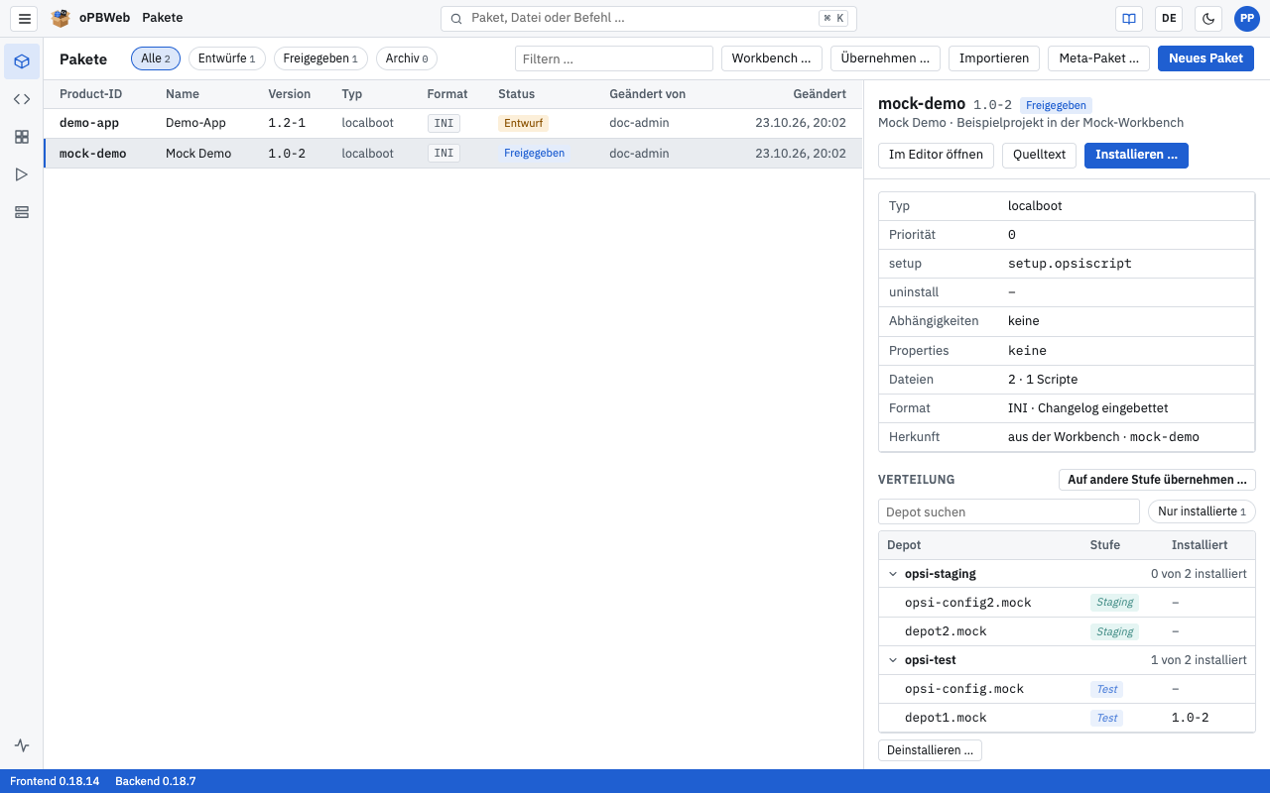The width and height of the screenshot is (1270, 793).
Task: Click the Installieren button
Action: coord(1136,155)
